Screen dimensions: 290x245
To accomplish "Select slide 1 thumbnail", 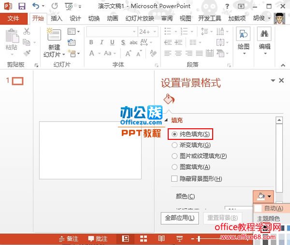I will click(x=17, y=81).
